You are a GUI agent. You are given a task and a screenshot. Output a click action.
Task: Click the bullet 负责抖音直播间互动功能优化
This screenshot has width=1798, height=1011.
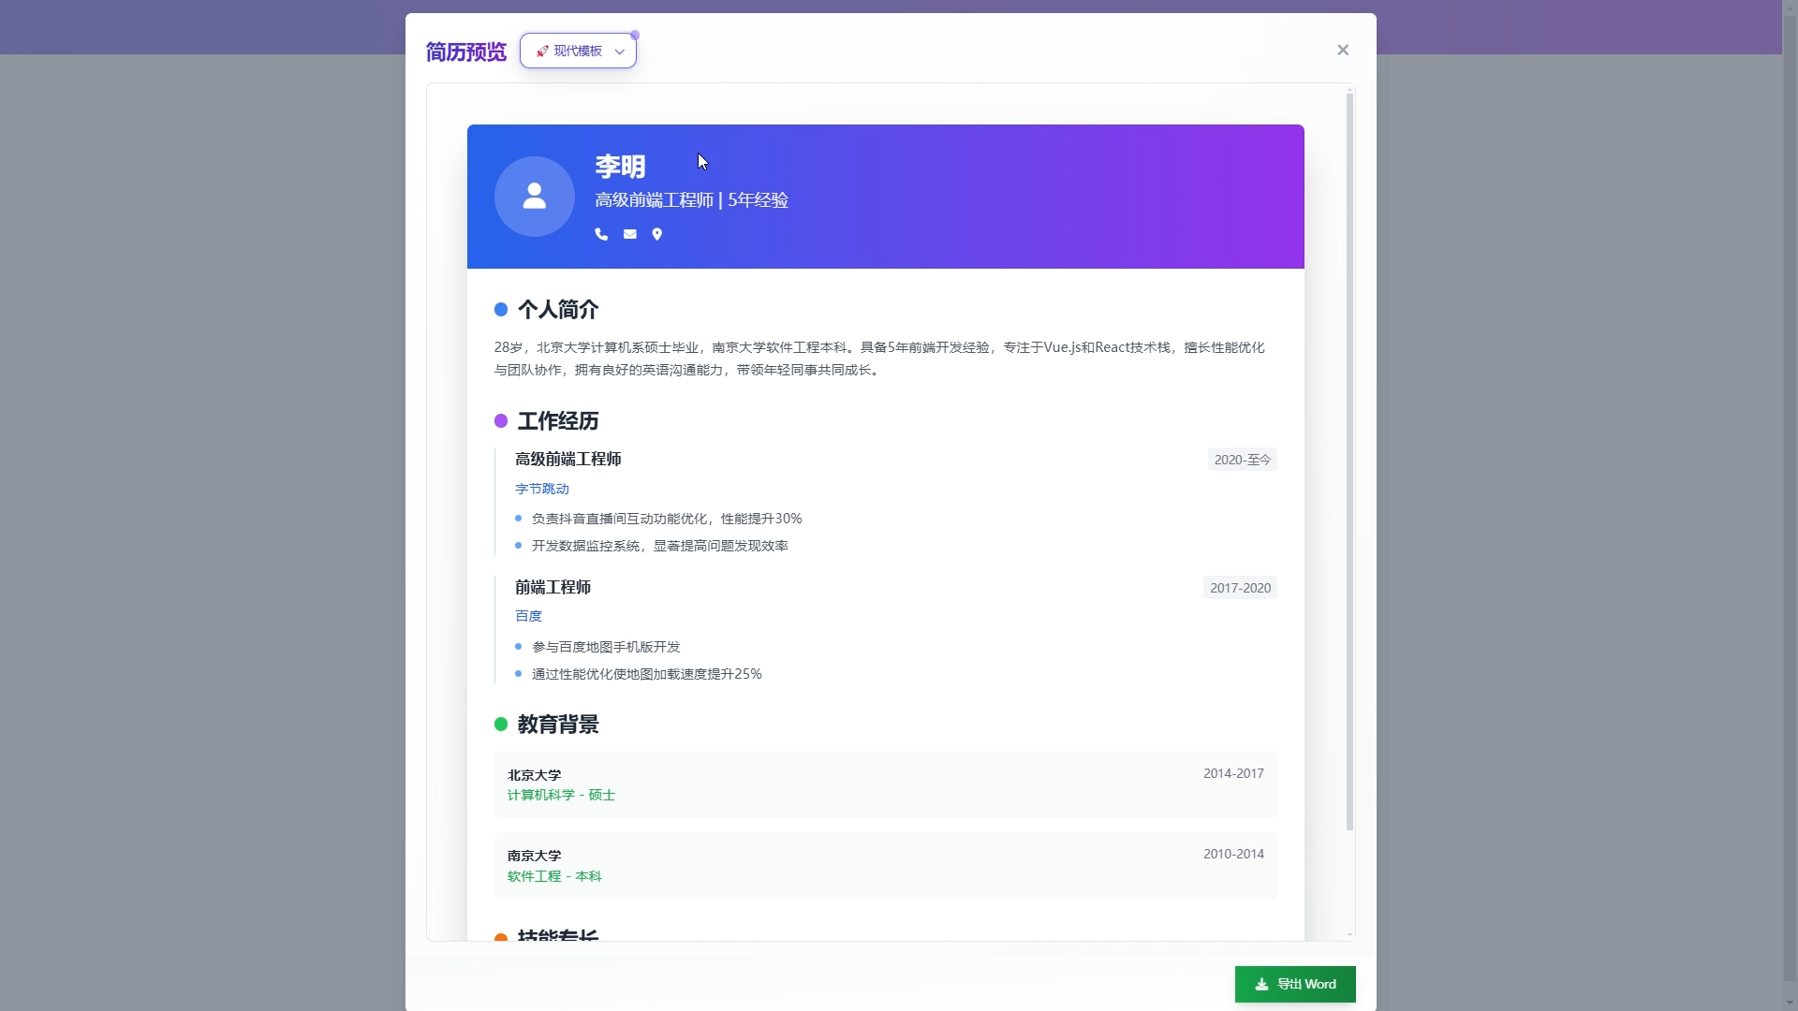667,519
